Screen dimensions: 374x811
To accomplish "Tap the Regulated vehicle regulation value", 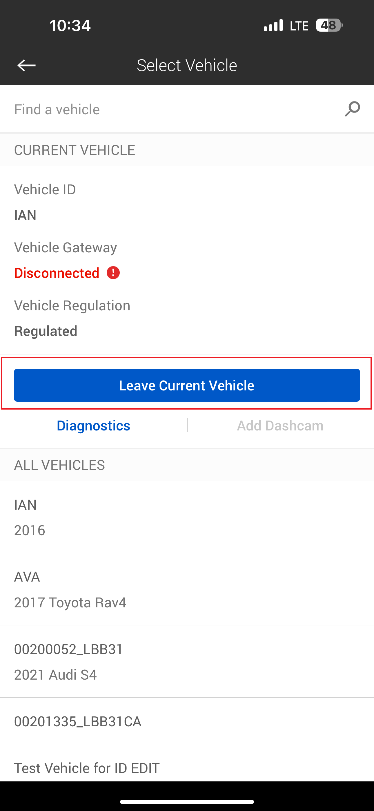I will [x=46, y=331].
